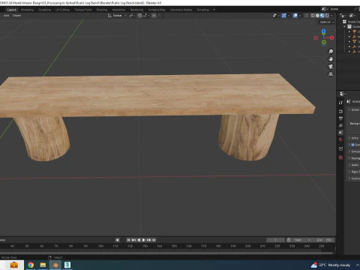360x270 pixels.
Task: Click the negative X axis gizmo circle
Action: click(x=316, y=37)
